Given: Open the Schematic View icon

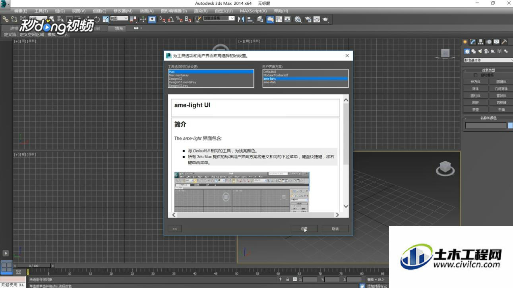Looking at the screenshot, I should click(287, 19).
